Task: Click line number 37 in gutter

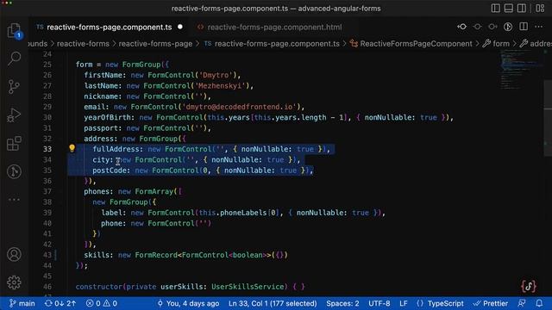Action: pos(47,191)
